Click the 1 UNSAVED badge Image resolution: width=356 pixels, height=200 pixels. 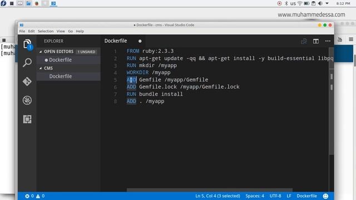86,52
